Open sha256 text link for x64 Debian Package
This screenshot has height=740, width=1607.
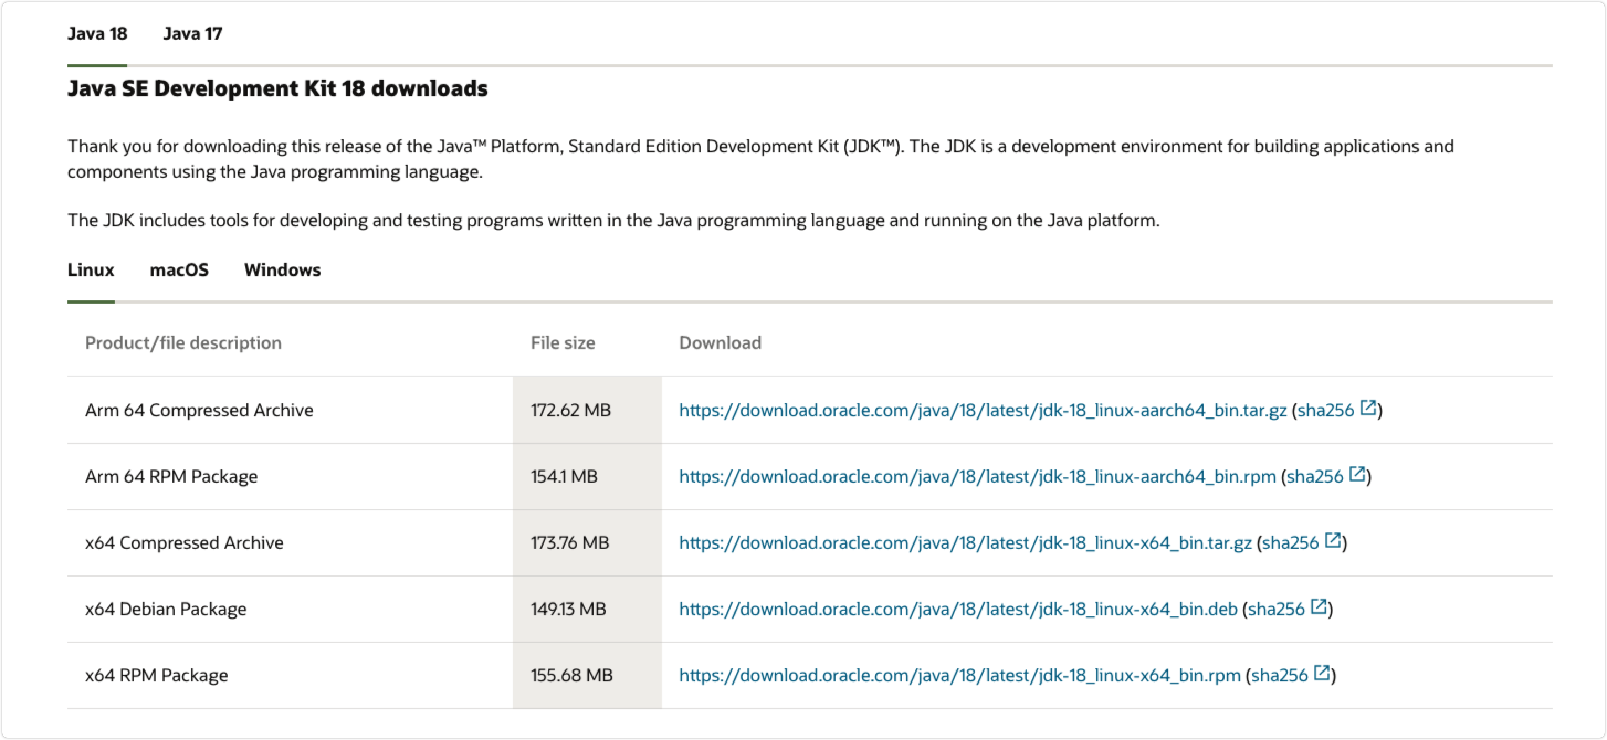tap(1276, 609)
